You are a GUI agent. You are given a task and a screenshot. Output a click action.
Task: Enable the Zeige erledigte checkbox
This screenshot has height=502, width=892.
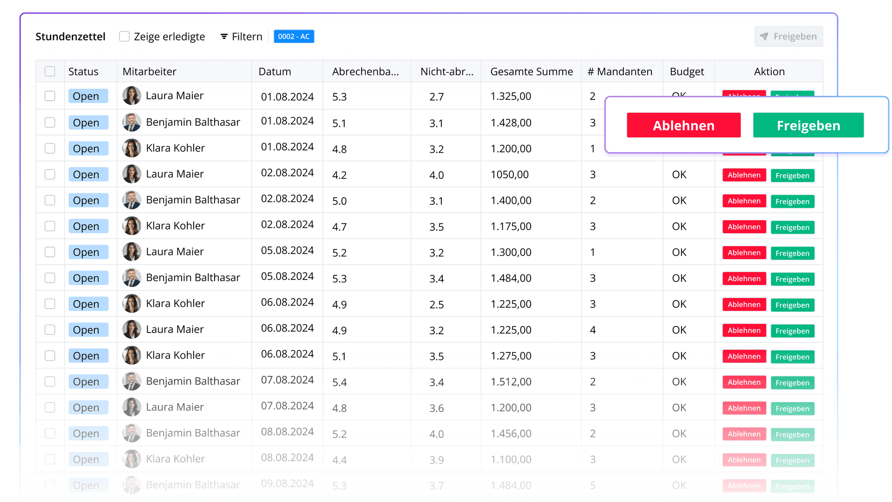click(x=124, y=37)
